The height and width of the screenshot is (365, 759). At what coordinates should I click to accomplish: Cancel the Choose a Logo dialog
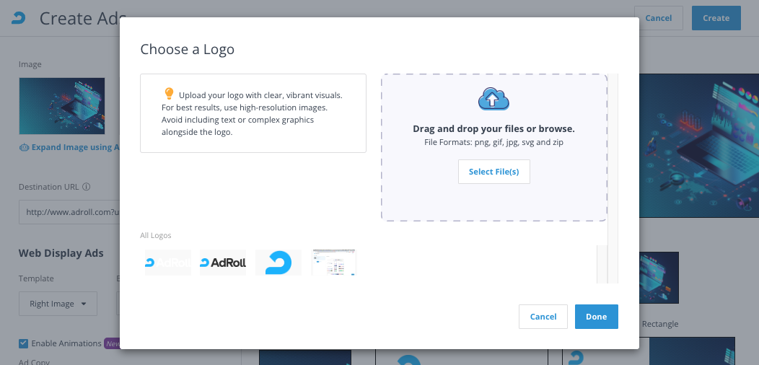[543, 317]
